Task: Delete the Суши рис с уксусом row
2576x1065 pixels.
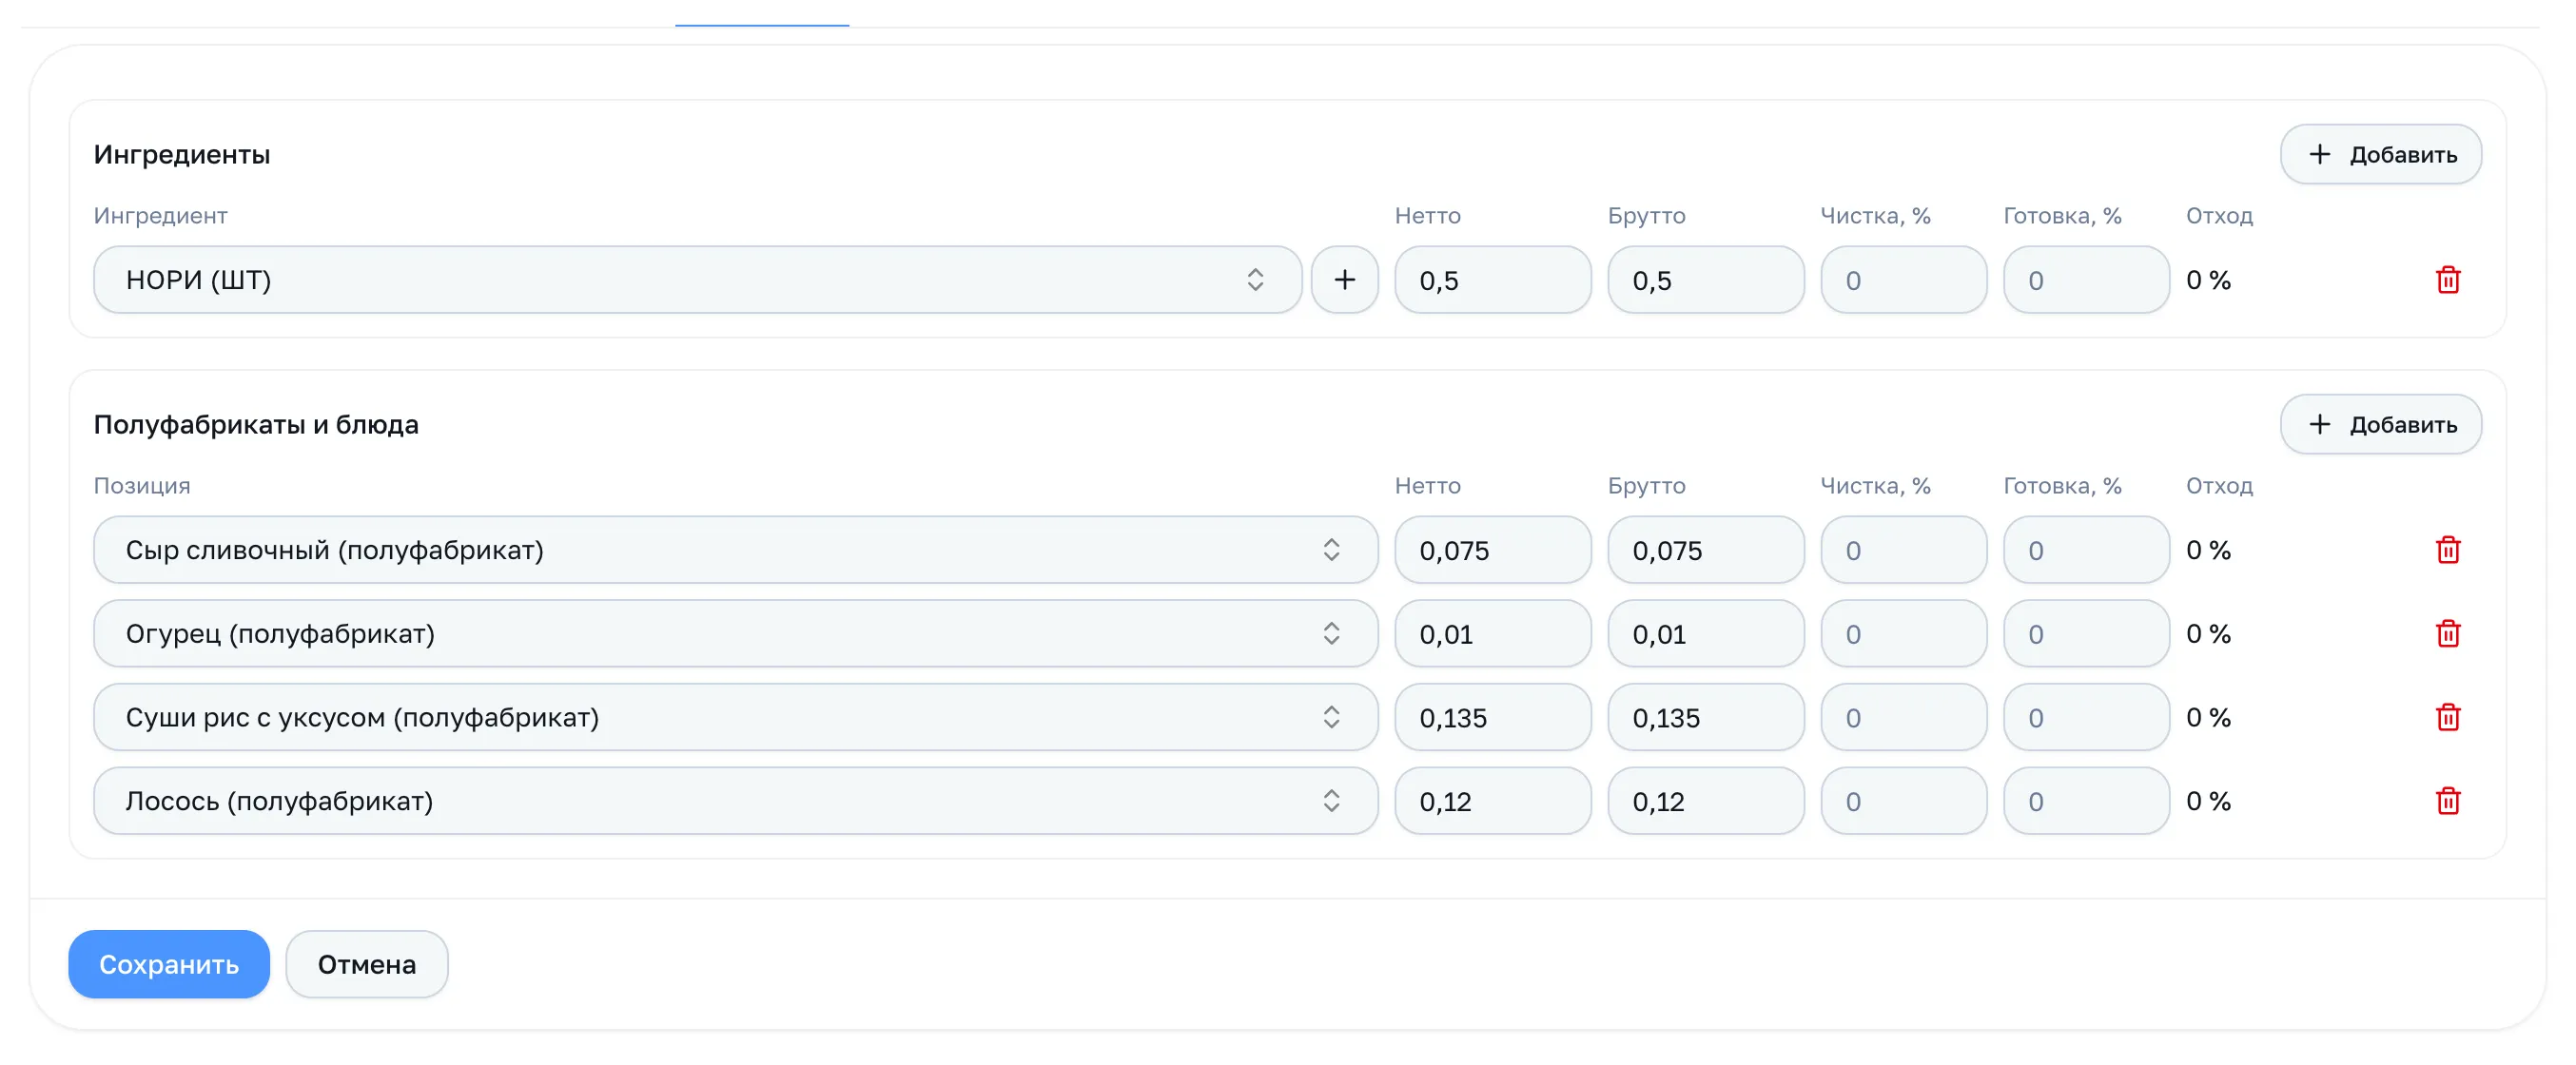Action: (2447, 717)
